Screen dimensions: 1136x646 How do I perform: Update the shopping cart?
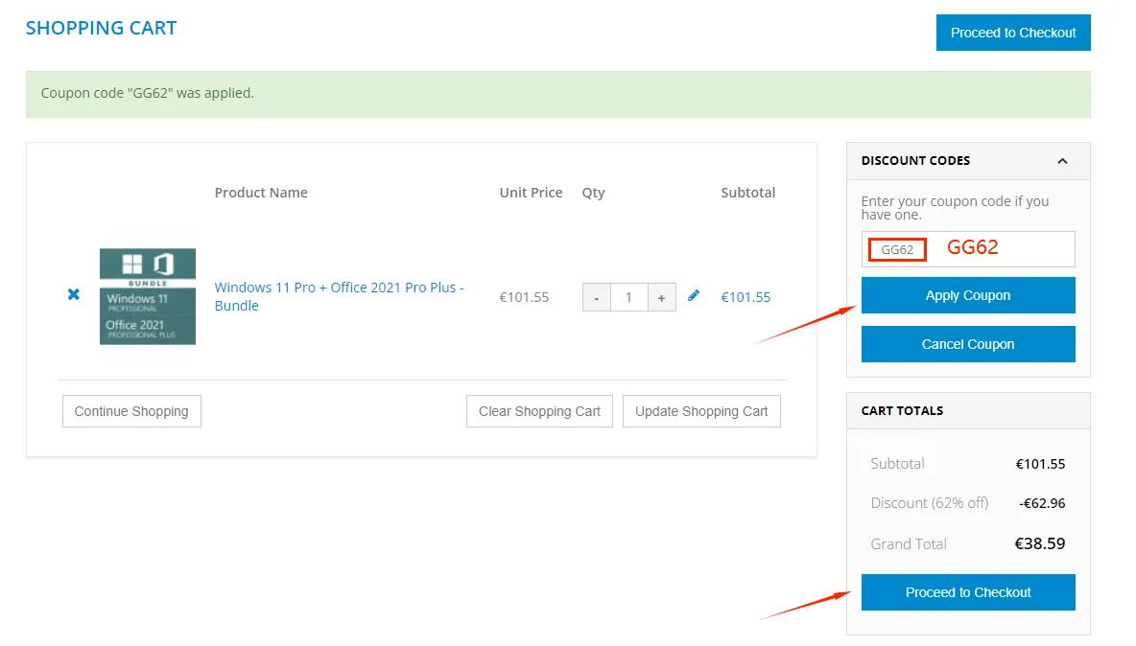tap(701, 411)
